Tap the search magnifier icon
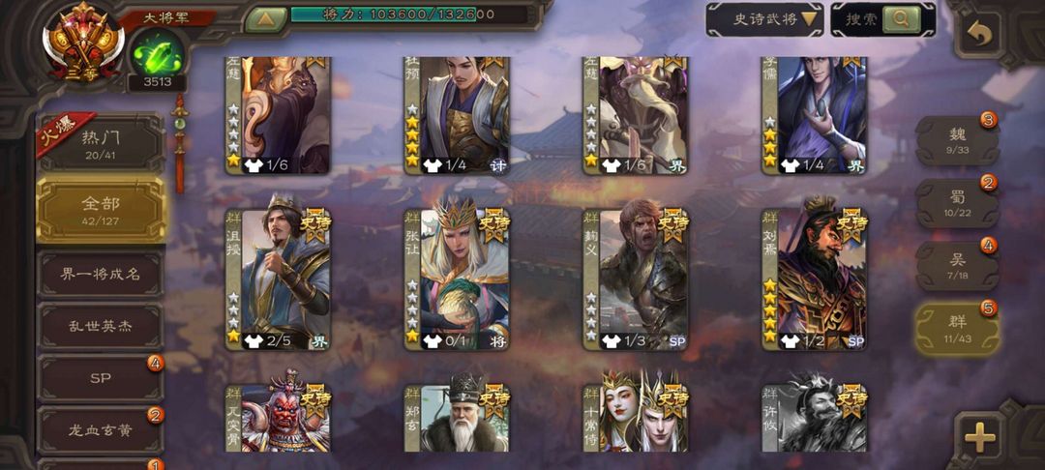Screen dimensions: 1045x470 pos(901,20)
